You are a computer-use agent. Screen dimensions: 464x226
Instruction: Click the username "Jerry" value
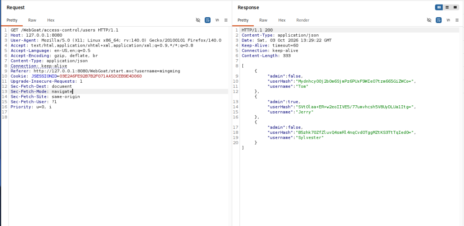click(x=304, y=112)
